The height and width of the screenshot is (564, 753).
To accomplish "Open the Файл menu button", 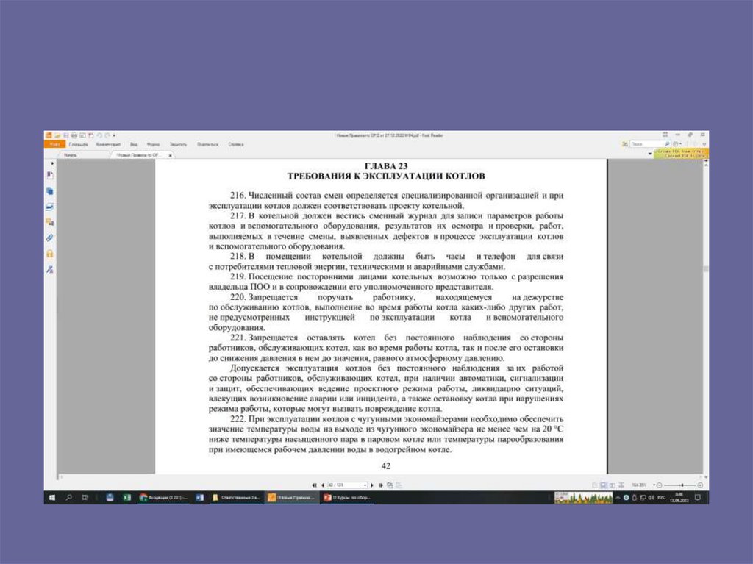I will (x=55, y=144).
